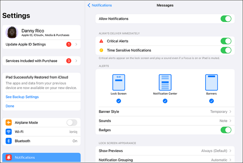Image resolution: width=243 pixels, height=163 pixels.
Task: Open the Show Previews setting
Action: (165, 151)
